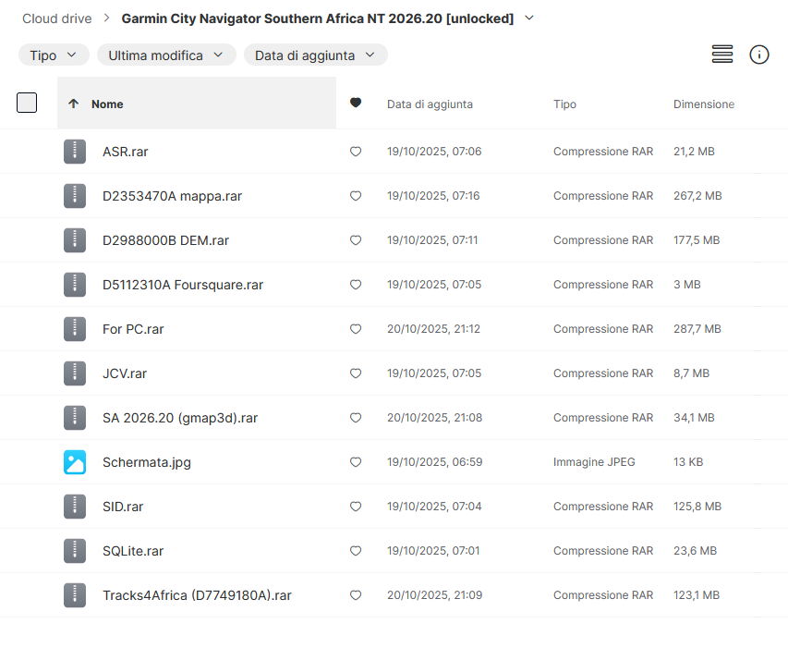Select the SID.rar file name
Screen dimensions: 788x648
pos(123,507)
